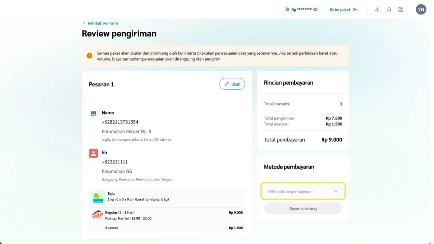Viewport: 434px width, 244px height.
Task: Click the Baju package thumbnail
Action: [98, 197]
